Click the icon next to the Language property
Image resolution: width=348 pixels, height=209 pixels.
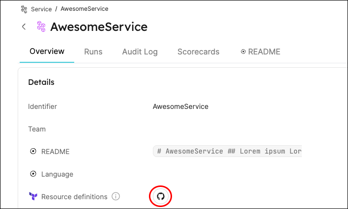click(33, 174)
